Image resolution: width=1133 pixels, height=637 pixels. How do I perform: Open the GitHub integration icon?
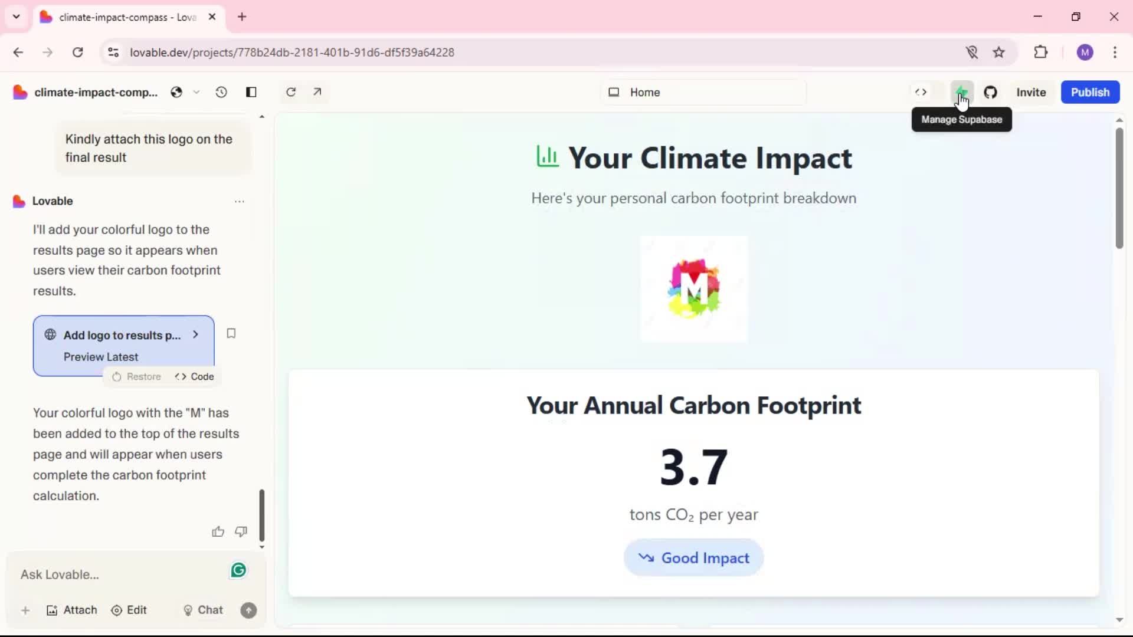point(990,92)
